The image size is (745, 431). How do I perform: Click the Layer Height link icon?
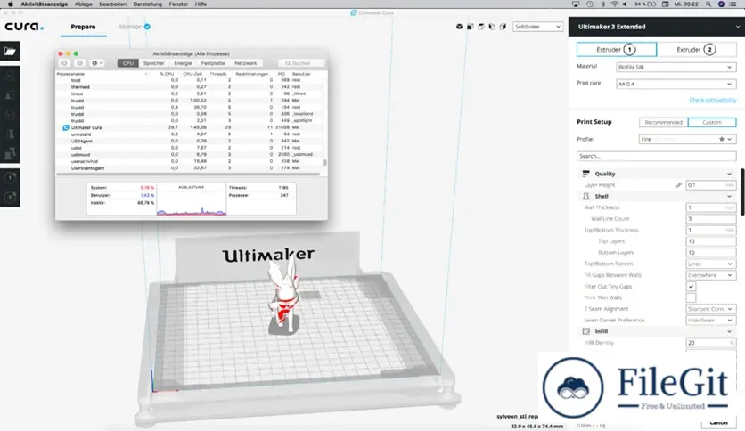pyautogui.click(x=678, y=185)
